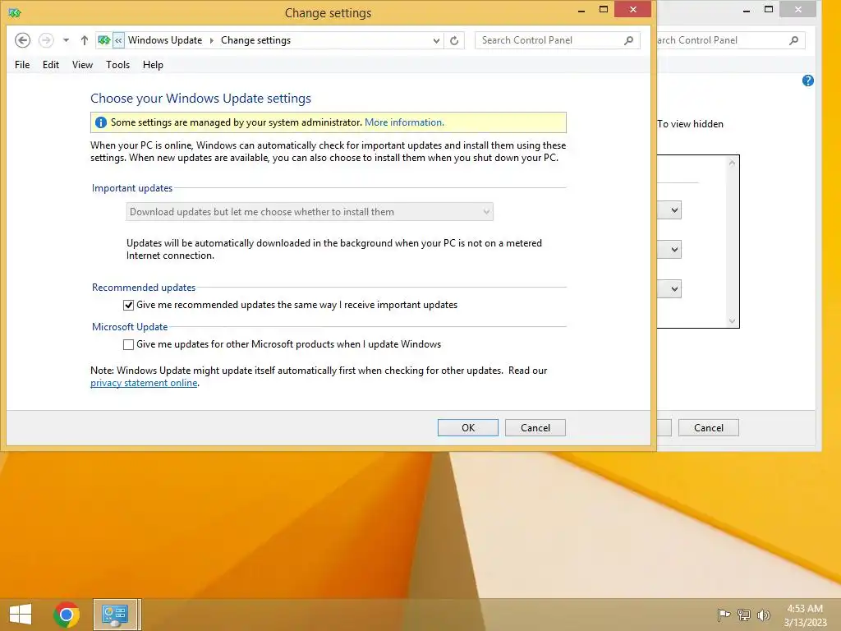Open the network icon in system tray

(744, 615)
